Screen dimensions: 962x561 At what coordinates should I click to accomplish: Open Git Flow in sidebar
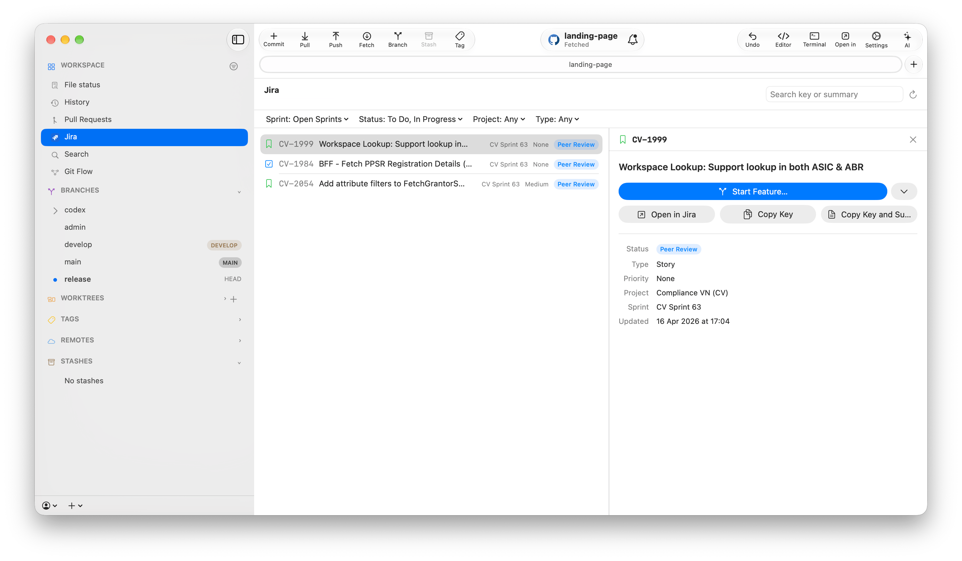pyautogui.click(x=144, y=171)
